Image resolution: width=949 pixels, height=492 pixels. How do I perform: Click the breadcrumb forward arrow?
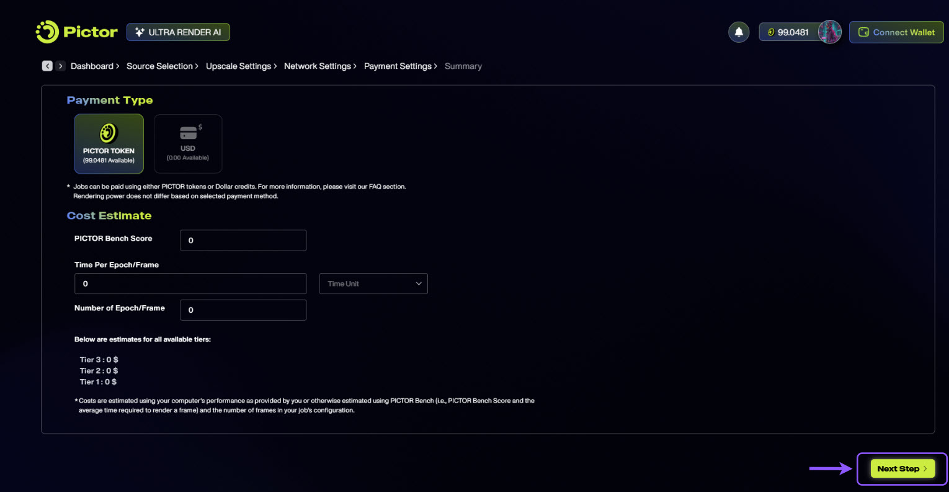click(x=60, y=66)
